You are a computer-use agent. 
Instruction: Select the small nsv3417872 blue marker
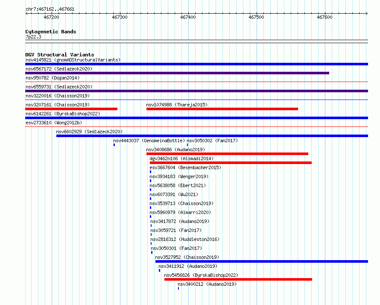tap(151, 226)
